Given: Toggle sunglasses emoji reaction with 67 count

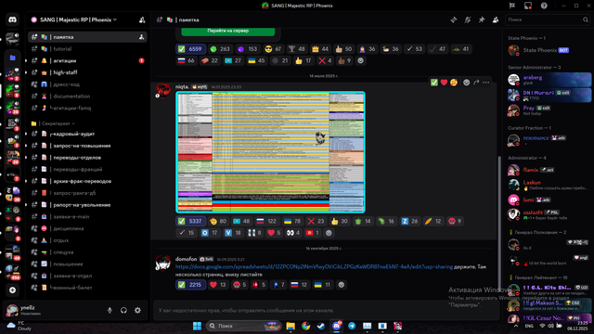Looking at the screenshot, I should click(x=273, y=49).
